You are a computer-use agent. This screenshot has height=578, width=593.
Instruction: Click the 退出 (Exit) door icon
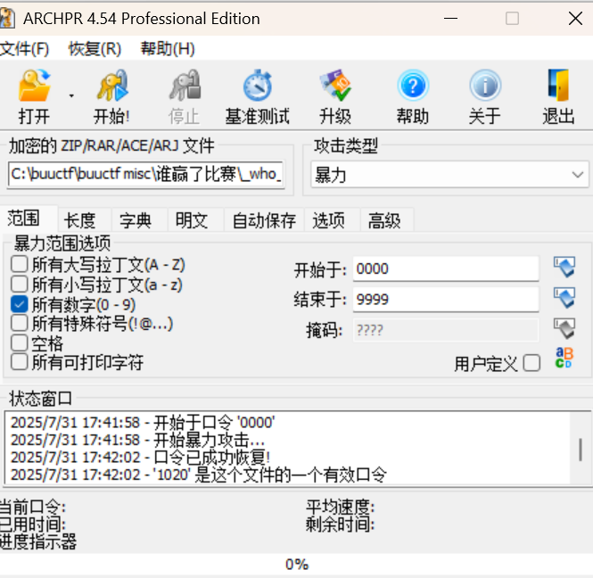pyautogui.click(x=558, y=86)
